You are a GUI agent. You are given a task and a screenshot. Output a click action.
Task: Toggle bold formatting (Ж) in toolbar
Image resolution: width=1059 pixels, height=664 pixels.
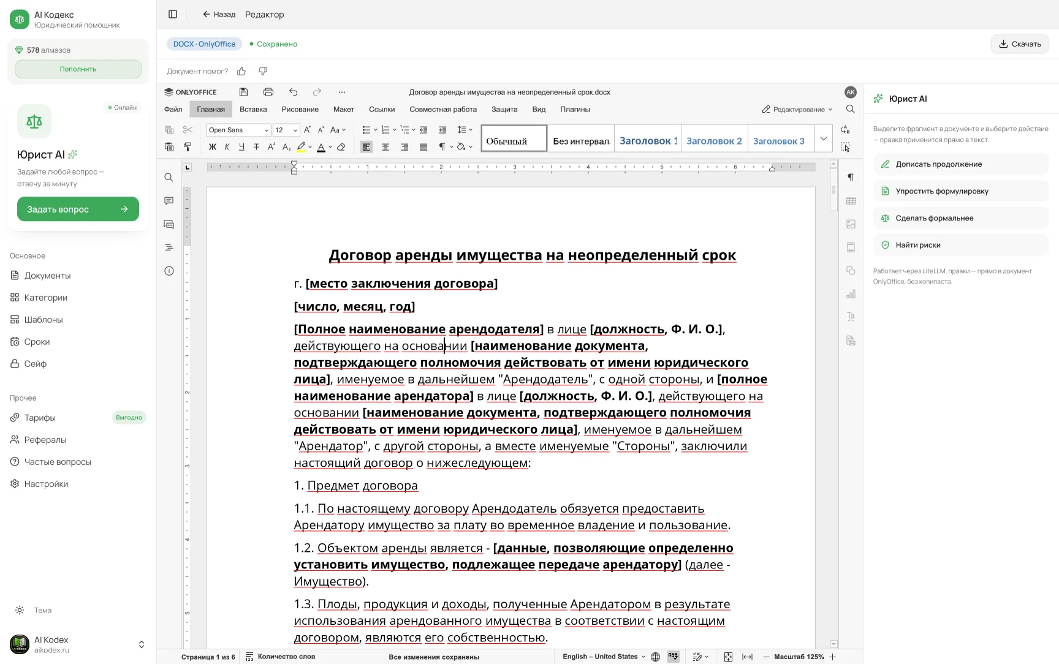[213, 147]
